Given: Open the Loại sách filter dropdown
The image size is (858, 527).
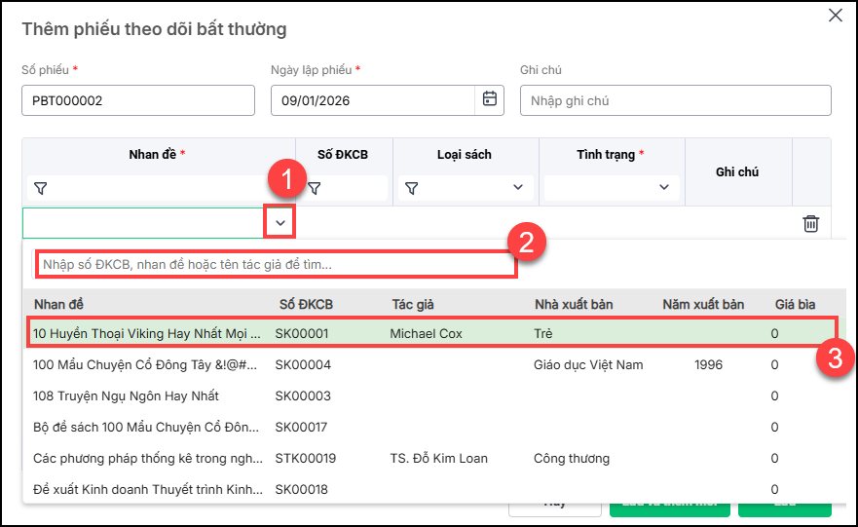Looking at the screenshot, I should coord(518,188).
